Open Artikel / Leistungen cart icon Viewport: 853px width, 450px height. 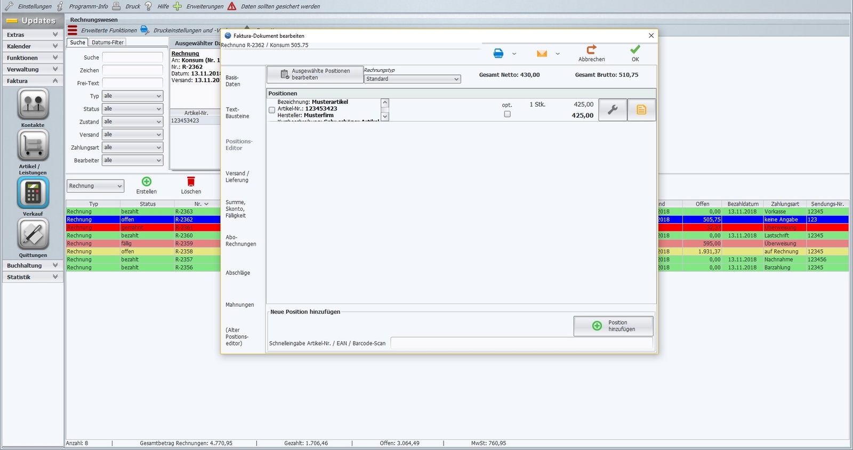[33, 145]
